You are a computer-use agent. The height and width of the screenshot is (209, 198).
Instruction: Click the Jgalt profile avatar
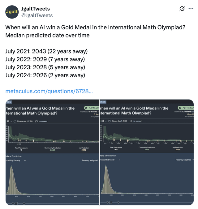click(x=12, y=12)
